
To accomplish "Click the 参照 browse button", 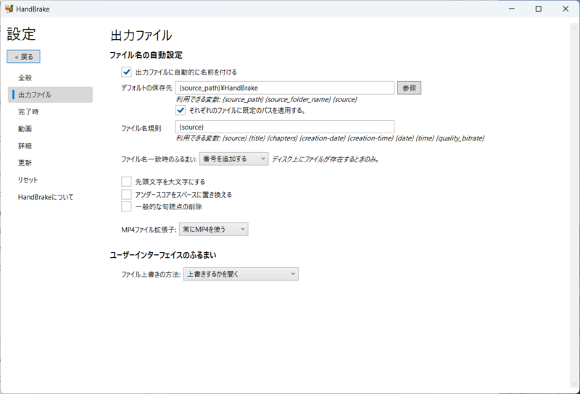I will tap(409, 88).
